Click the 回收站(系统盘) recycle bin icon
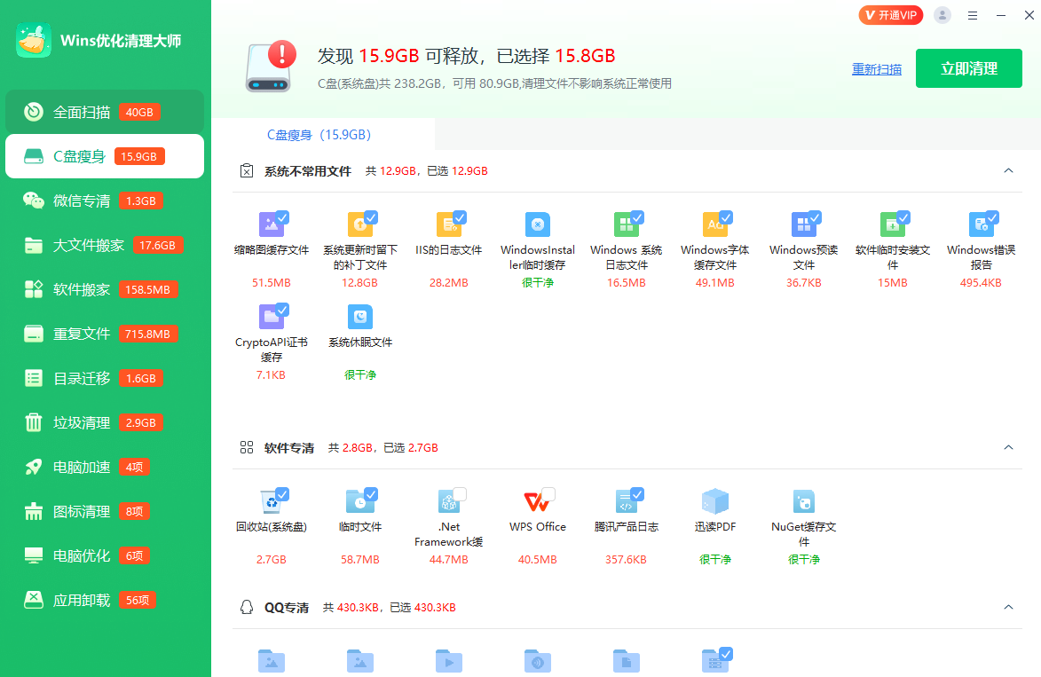 (270, 502)
